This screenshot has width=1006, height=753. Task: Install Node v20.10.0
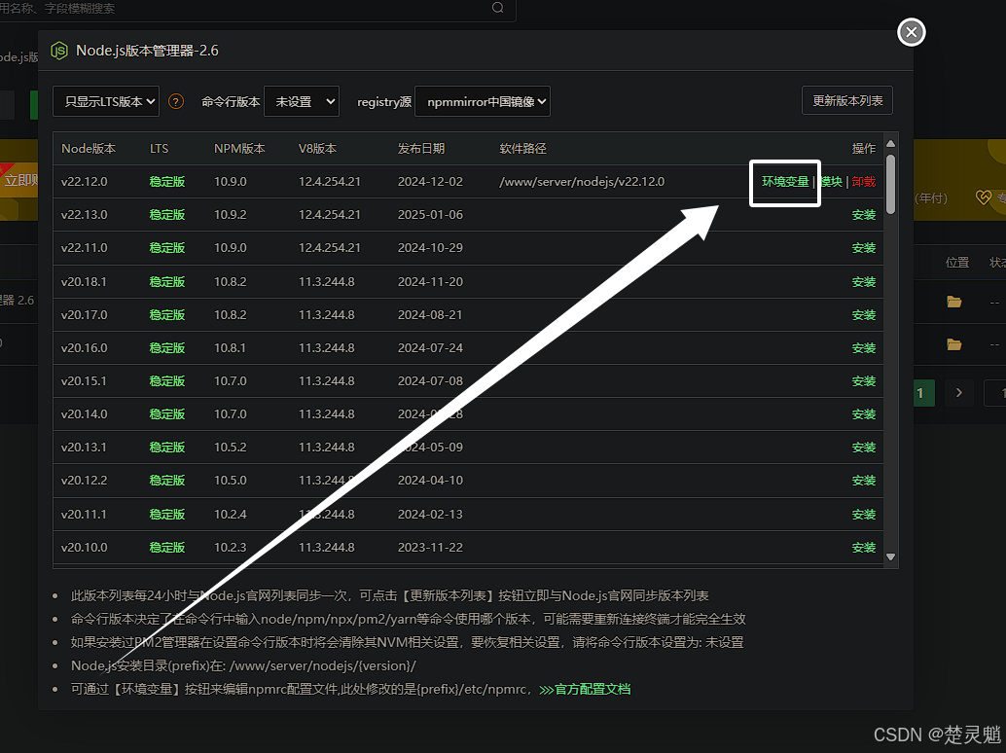(x=864, y=548)
